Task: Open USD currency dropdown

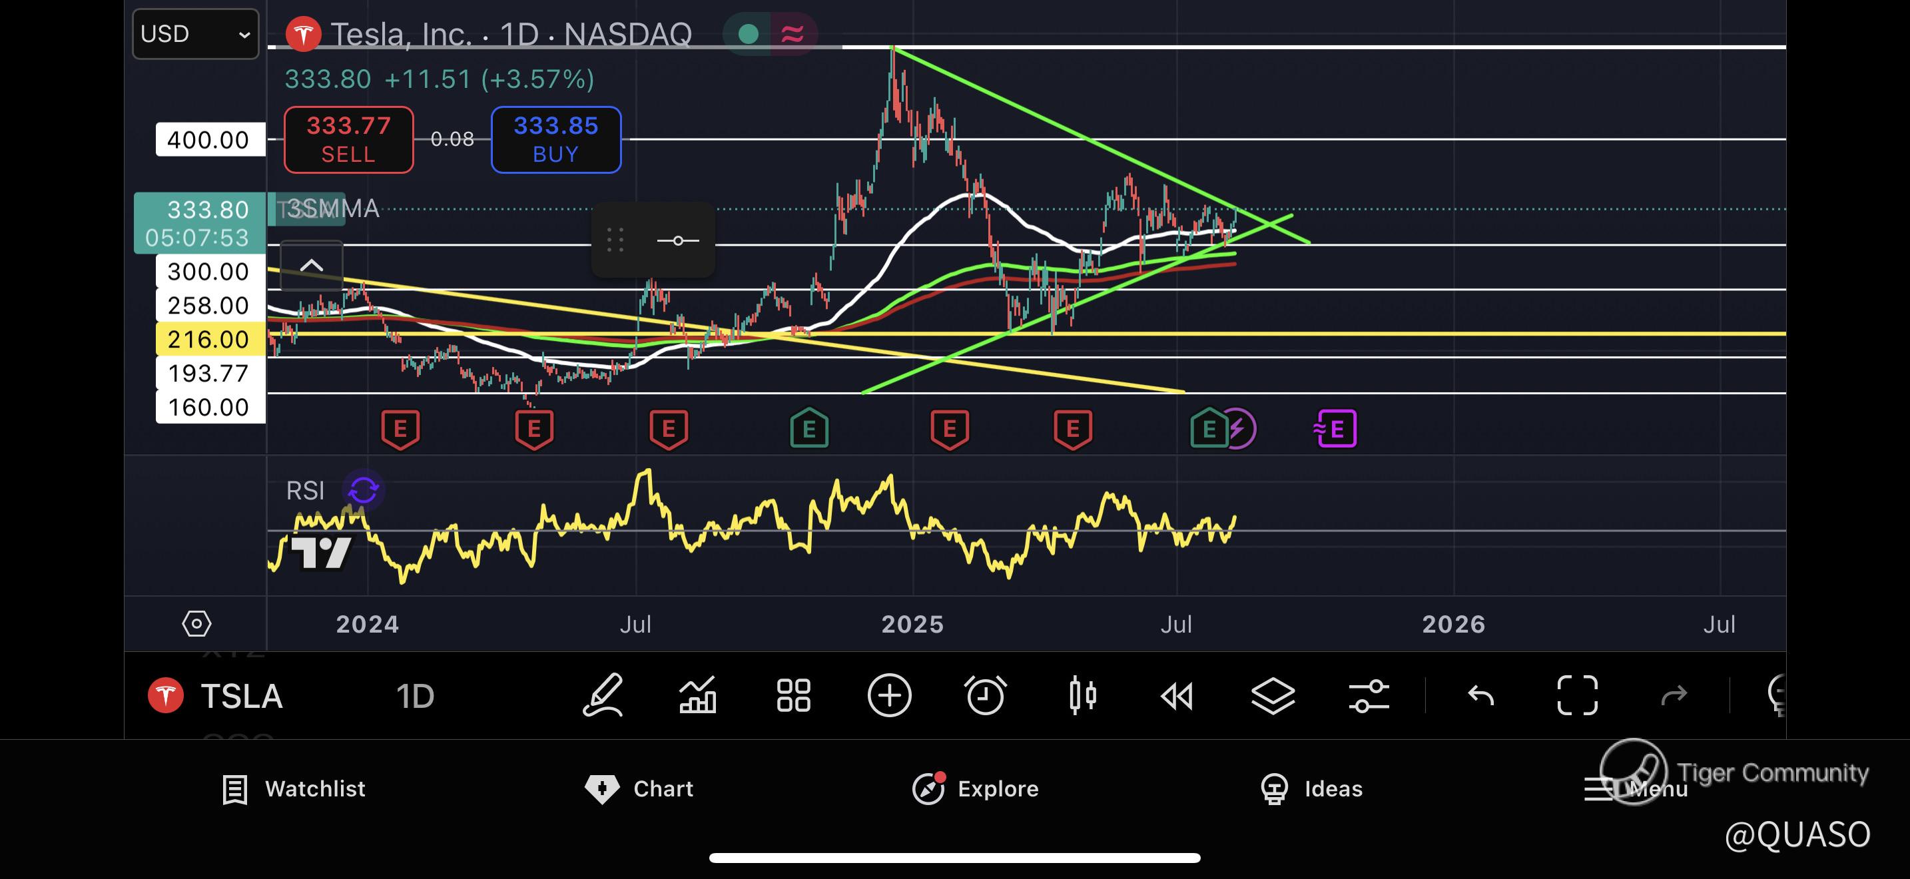Action: coord(195,34)
